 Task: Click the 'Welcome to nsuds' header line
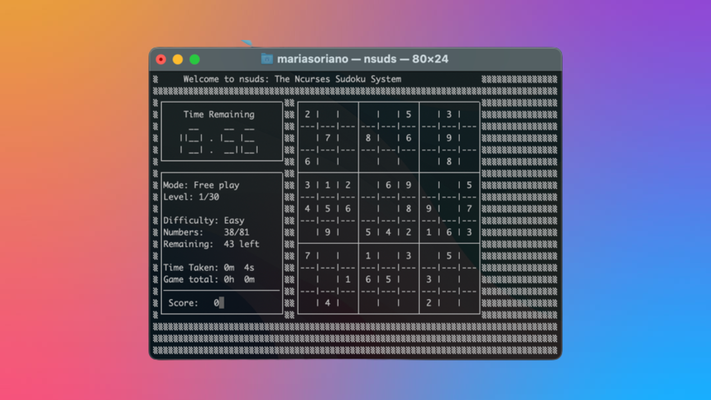pyautogui.click(x=292, y=79)
